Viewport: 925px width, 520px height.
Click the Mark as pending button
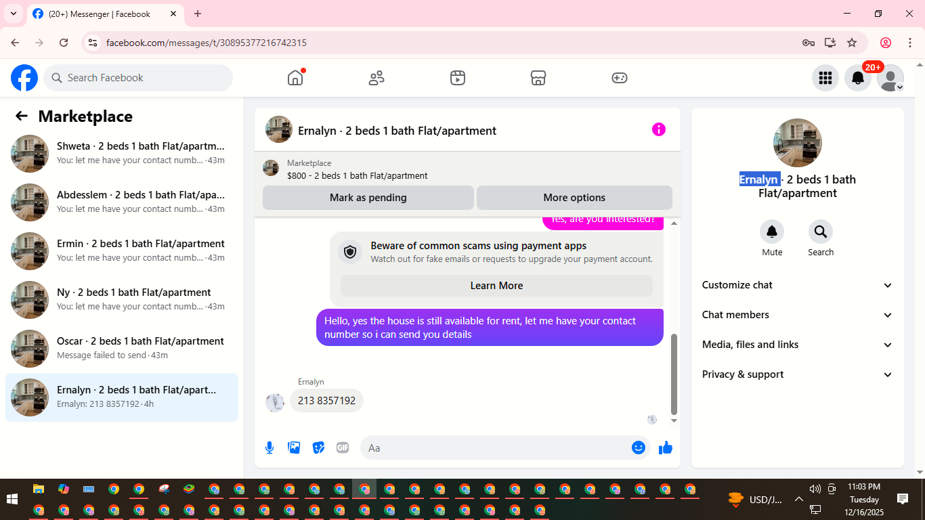click(x=368, y=198)
